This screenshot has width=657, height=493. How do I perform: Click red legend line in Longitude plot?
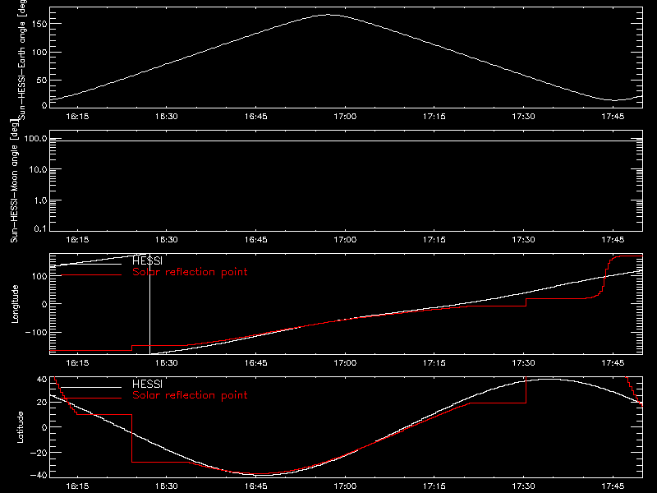[91, 275]
